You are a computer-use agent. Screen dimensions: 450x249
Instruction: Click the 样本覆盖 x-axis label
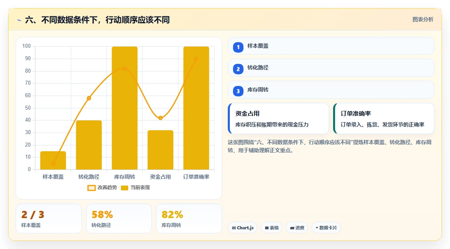[53, 177]
